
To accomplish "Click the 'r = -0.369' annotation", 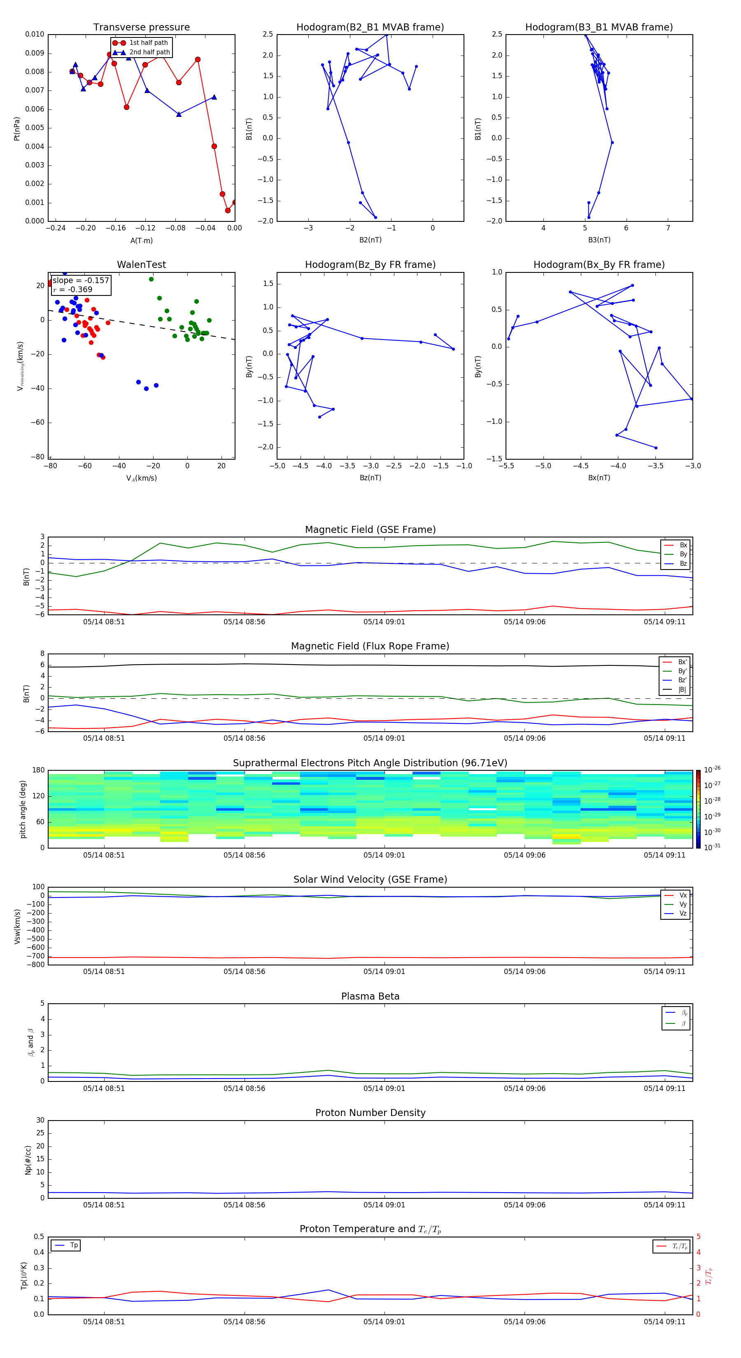I will 73,289.
